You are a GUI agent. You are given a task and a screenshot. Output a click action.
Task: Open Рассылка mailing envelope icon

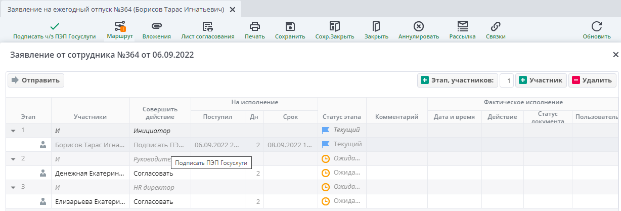[462, 27]
